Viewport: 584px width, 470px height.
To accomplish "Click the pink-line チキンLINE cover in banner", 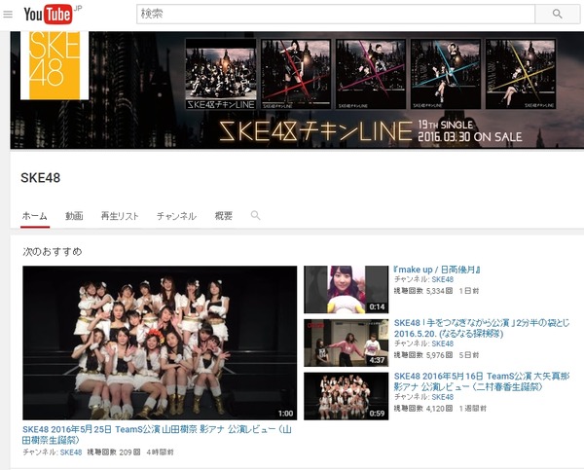I will pos(371,74).
